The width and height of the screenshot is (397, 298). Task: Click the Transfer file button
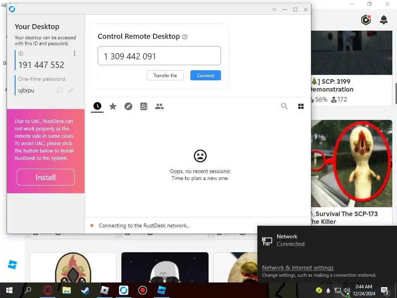[165, 76]
